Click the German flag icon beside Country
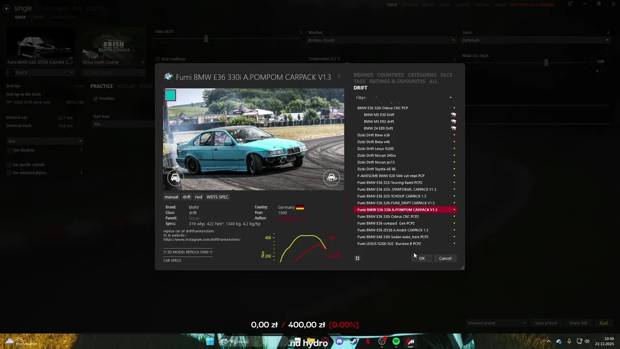This screenshot has width=620, height=349. coord(300,207)
